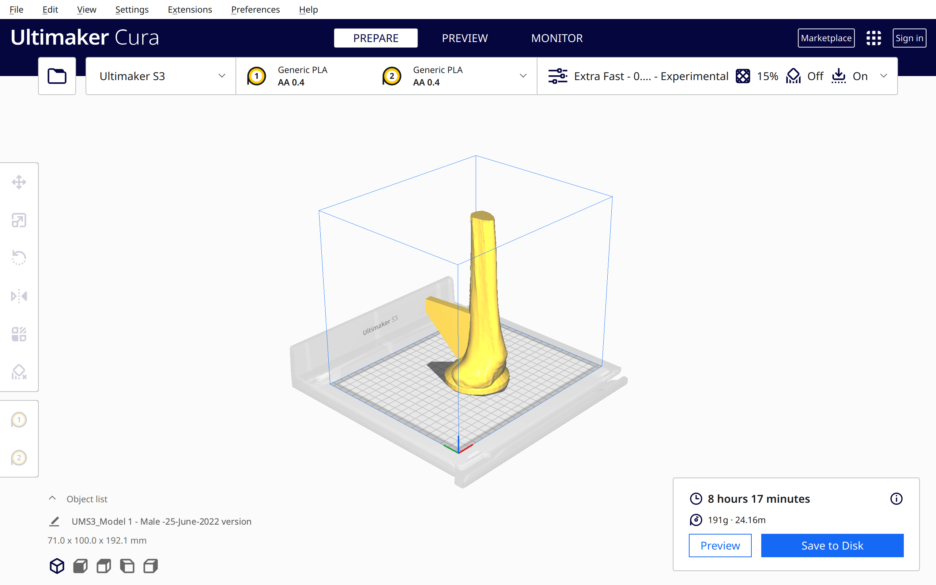The height and width of the screenshot is (585, 936).
Task: Switch to 3D perspective view cube
Action: [57, 566]
